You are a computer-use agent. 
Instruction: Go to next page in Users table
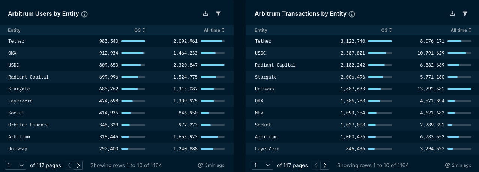click(x=78, y=165)
